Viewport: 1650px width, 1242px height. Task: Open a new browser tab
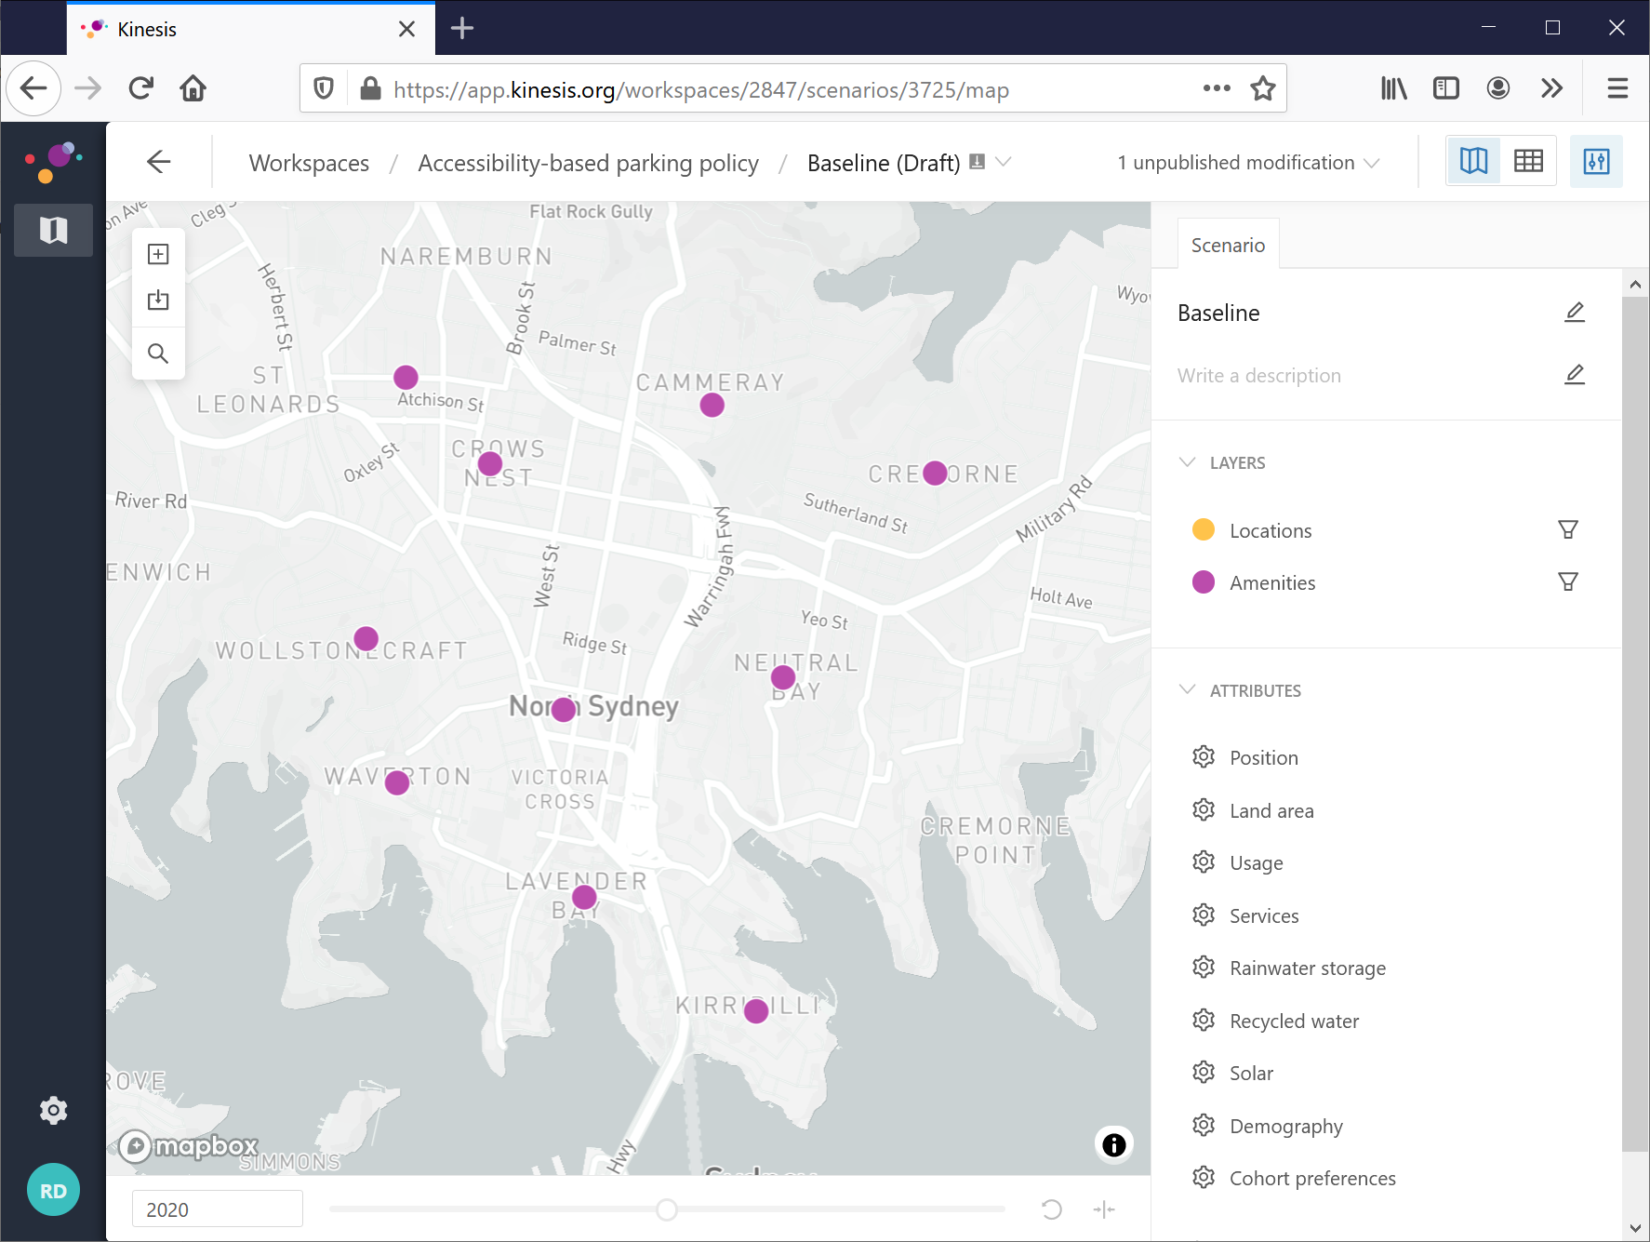click(462, 29)
